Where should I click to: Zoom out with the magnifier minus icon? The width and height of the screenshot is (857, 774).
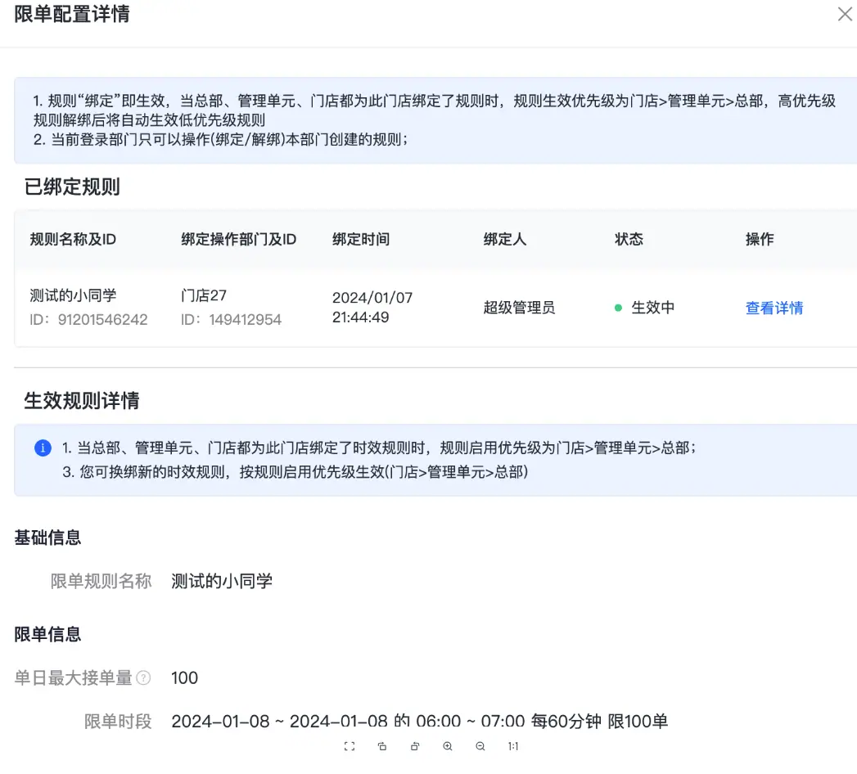click(480, 746)
